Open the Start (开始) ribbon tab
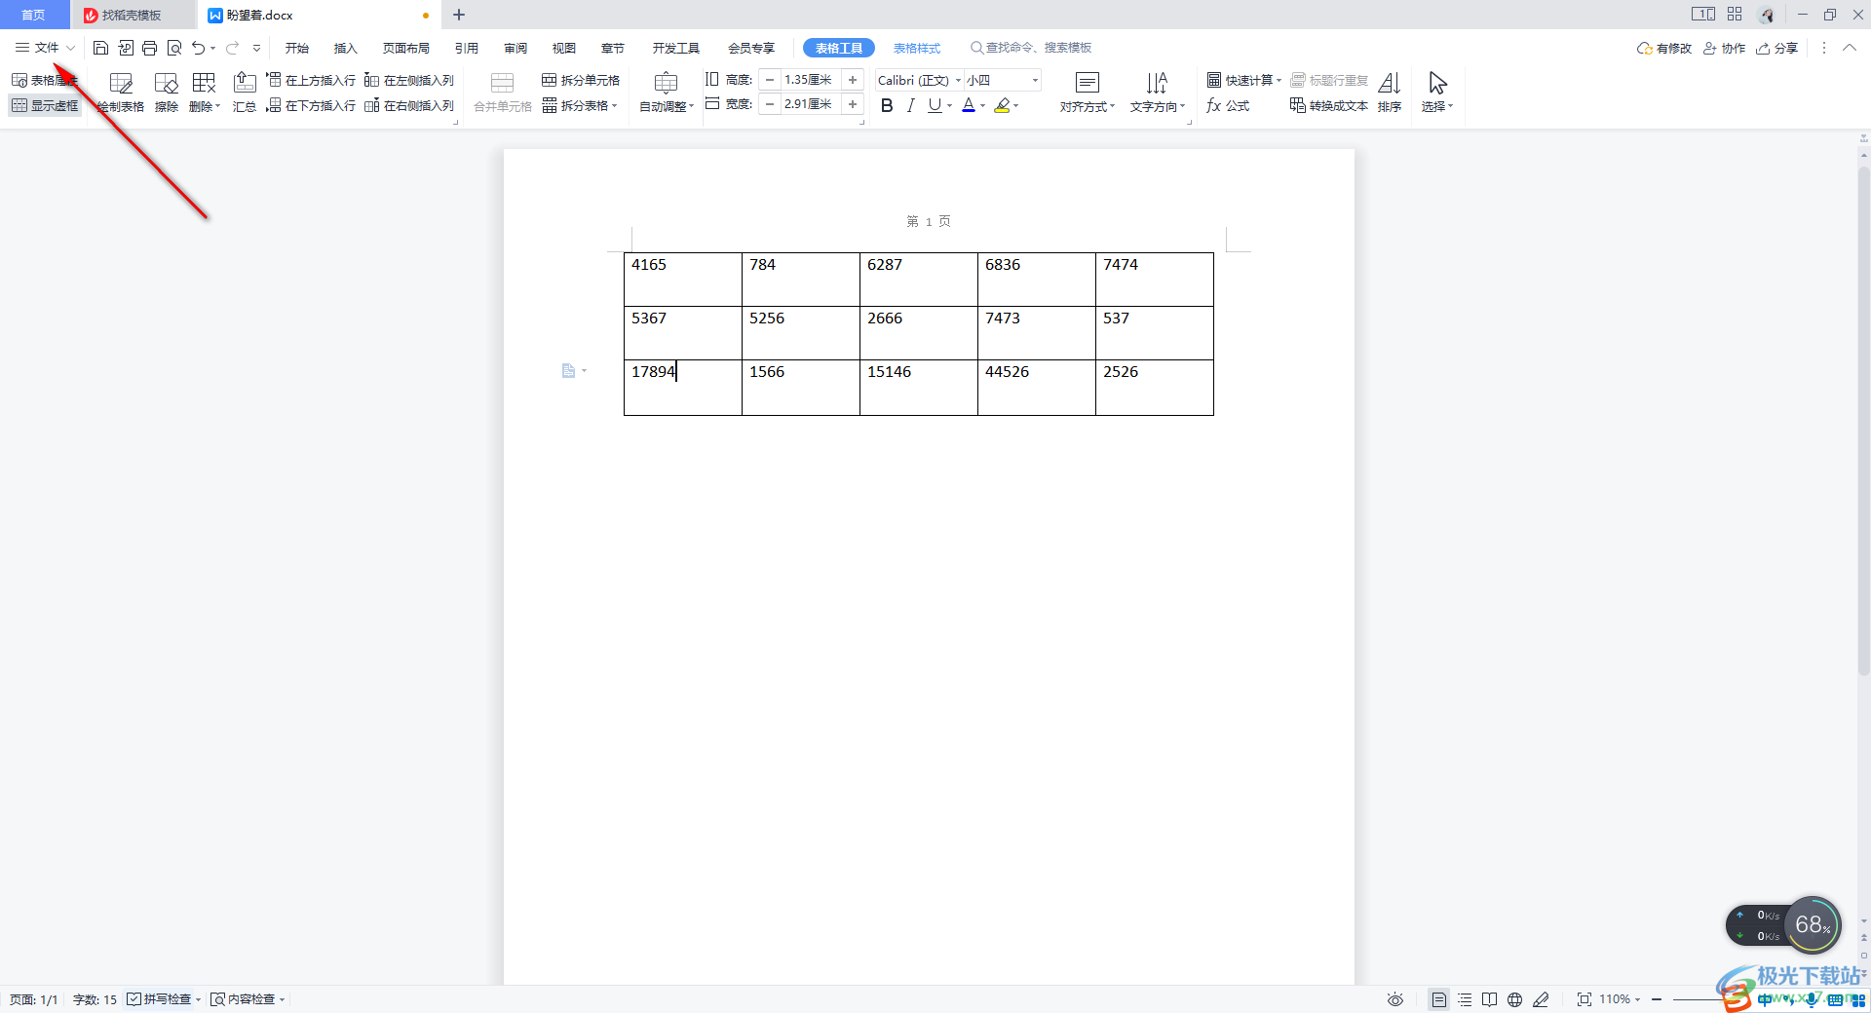The width and height of the screenshot is (1871, 1013). coord(297,48)
